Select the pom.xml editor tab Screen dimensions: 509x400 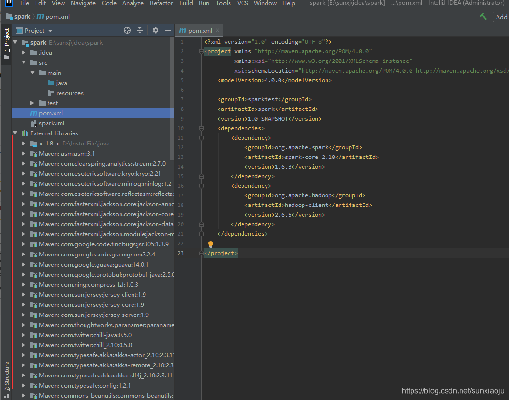199,31
